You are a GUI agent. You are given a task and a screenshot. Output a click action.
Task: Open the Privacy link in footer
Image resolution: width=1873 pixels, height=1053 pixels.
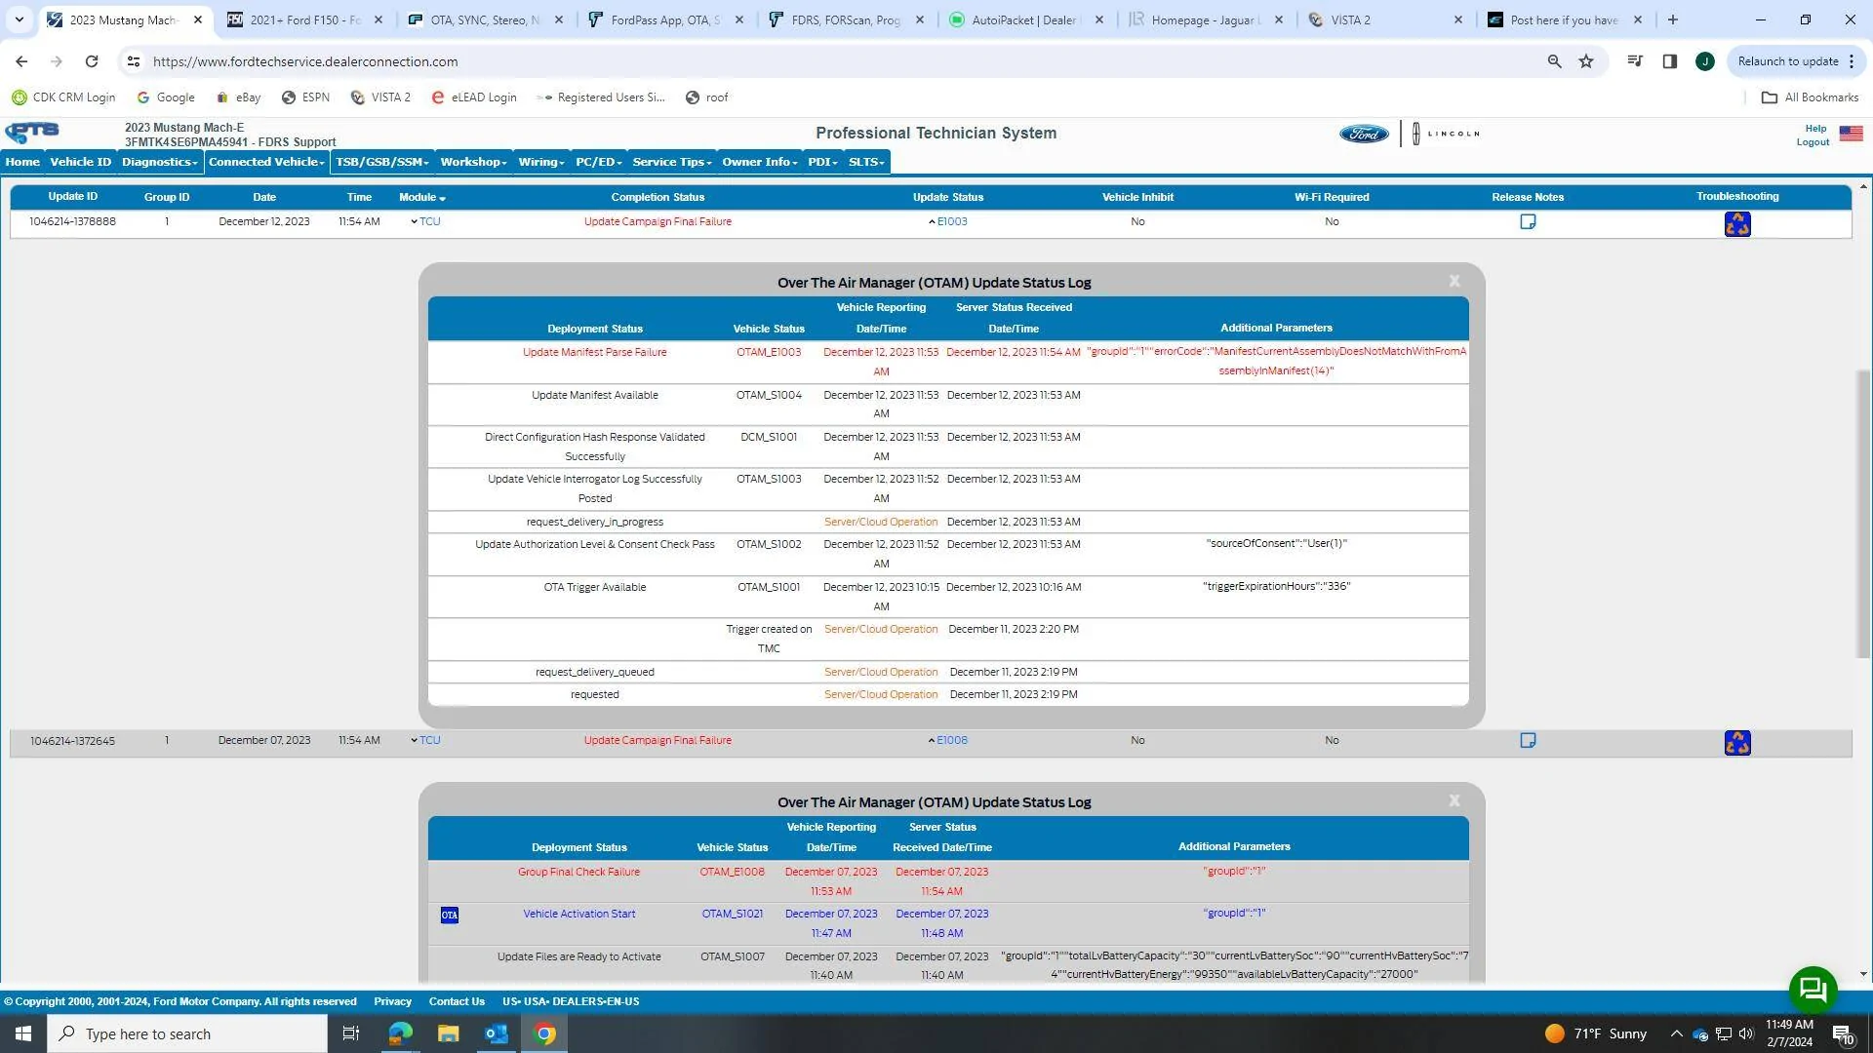pyautogui.click(x=392, y=1001)
